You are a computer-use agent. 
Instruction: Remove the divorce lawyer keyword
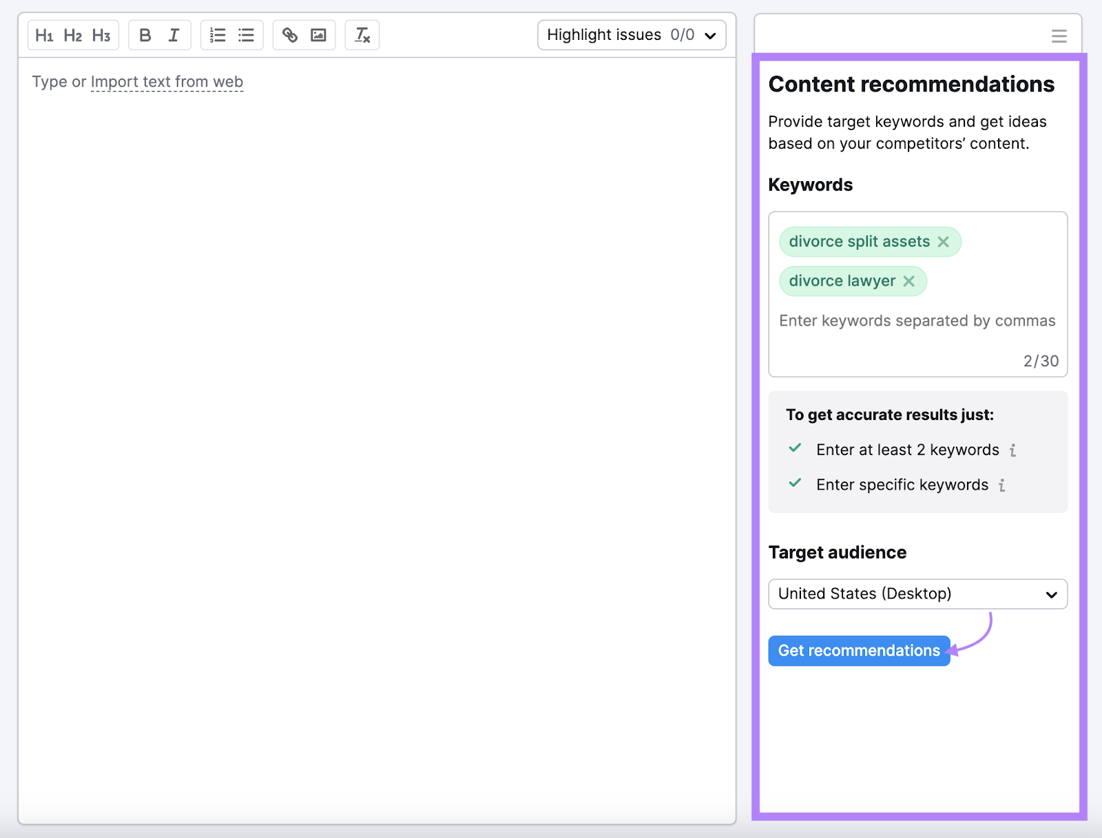[x=909, y=281]
